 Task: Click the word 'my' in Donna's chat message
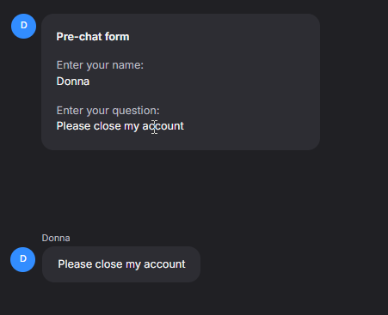coord(133,265)
